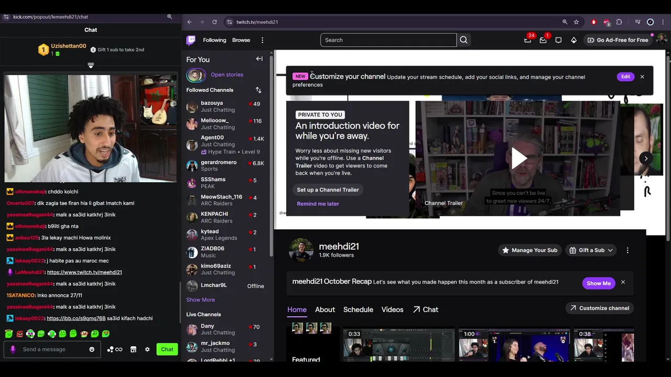
Task: Click the browser media control icon
Action: (x=637, y=22)
